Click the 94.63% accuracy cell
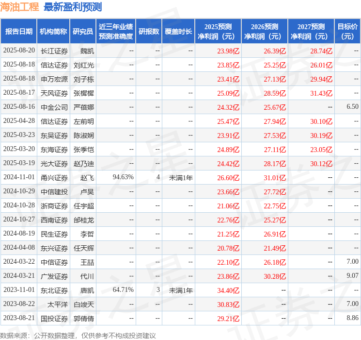 click(x=123, y=178)
